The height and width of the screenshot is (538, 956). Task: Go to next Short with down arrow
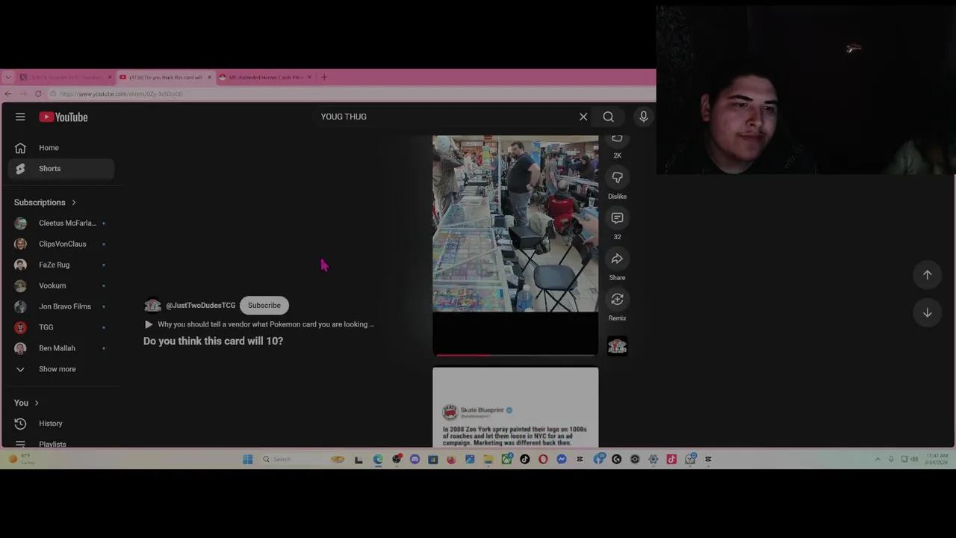pos(927,313)
